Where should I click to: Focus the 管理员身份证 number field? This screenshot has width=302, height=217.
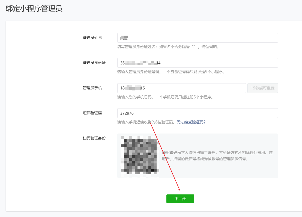(x=198, y=63)
